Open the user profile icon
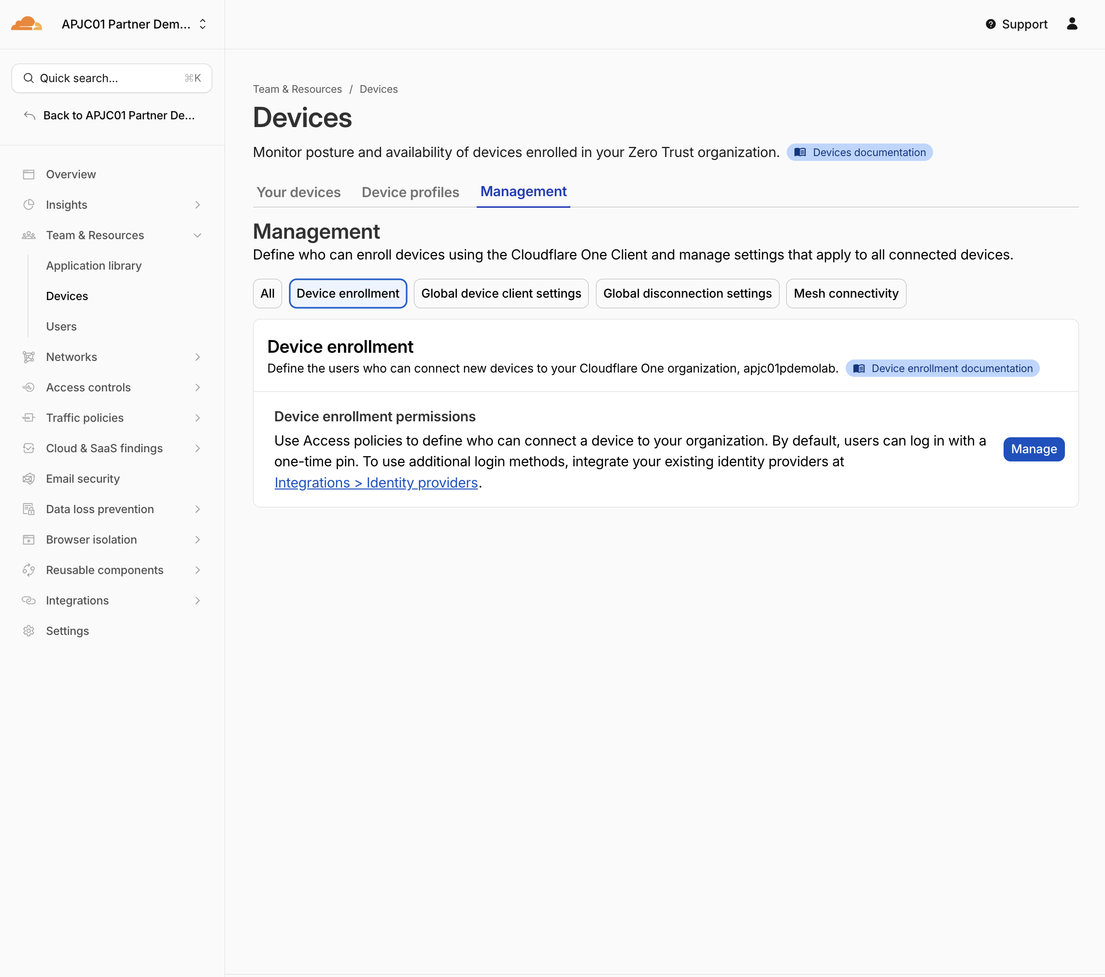This screenshot has width=1105, height=977. click(x=1072, y=24)
